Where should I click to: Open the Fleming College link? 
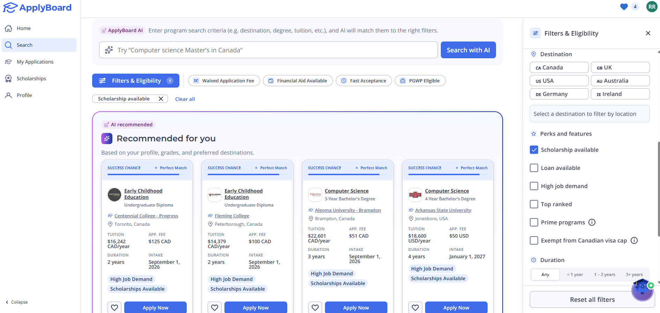tap(232, 216)
